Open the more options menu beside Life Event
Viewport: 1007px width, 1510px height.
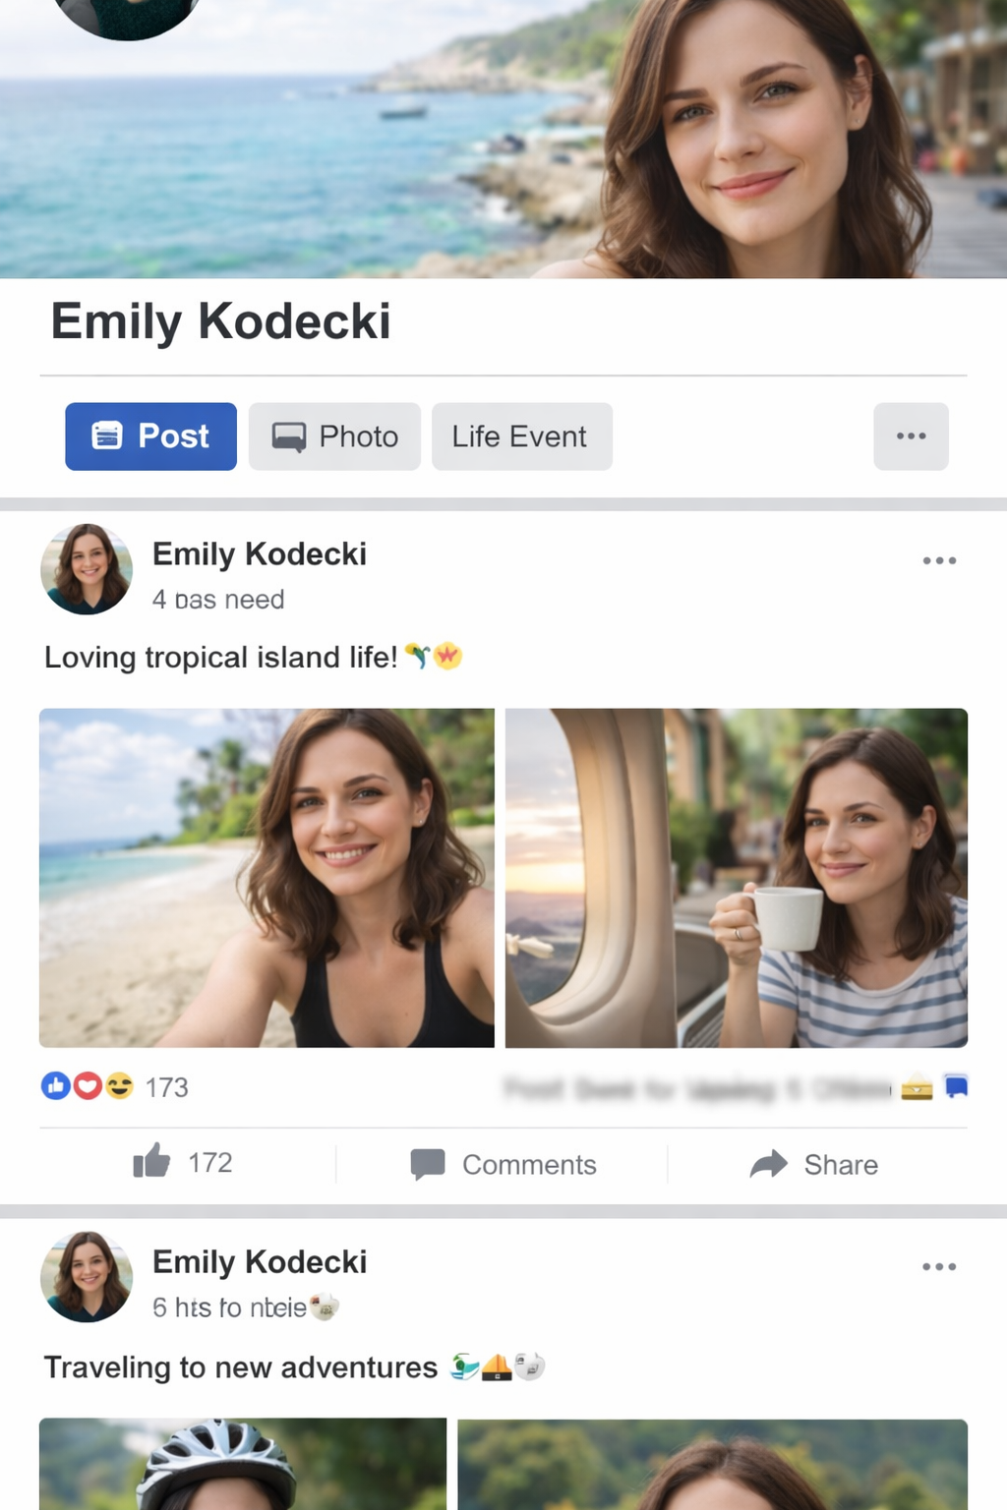[911, 436]
